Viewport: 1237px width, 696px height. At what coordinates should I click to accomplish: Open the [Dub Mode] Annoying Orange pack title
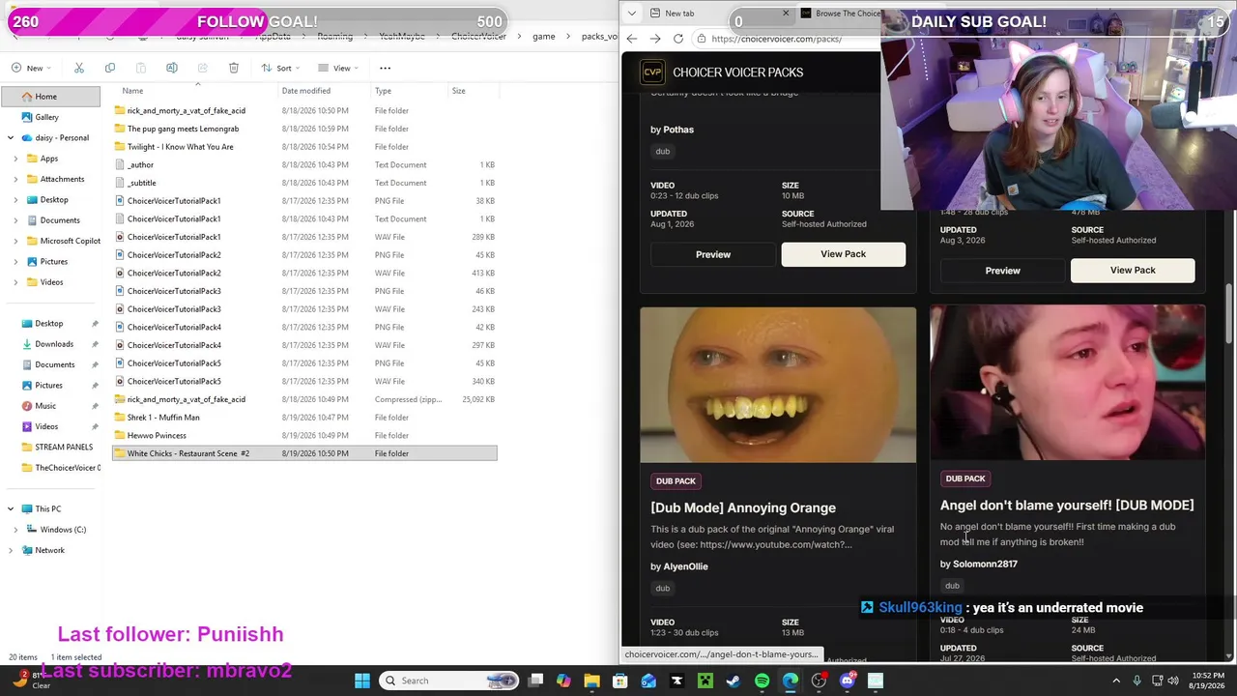tap(743, 507)
